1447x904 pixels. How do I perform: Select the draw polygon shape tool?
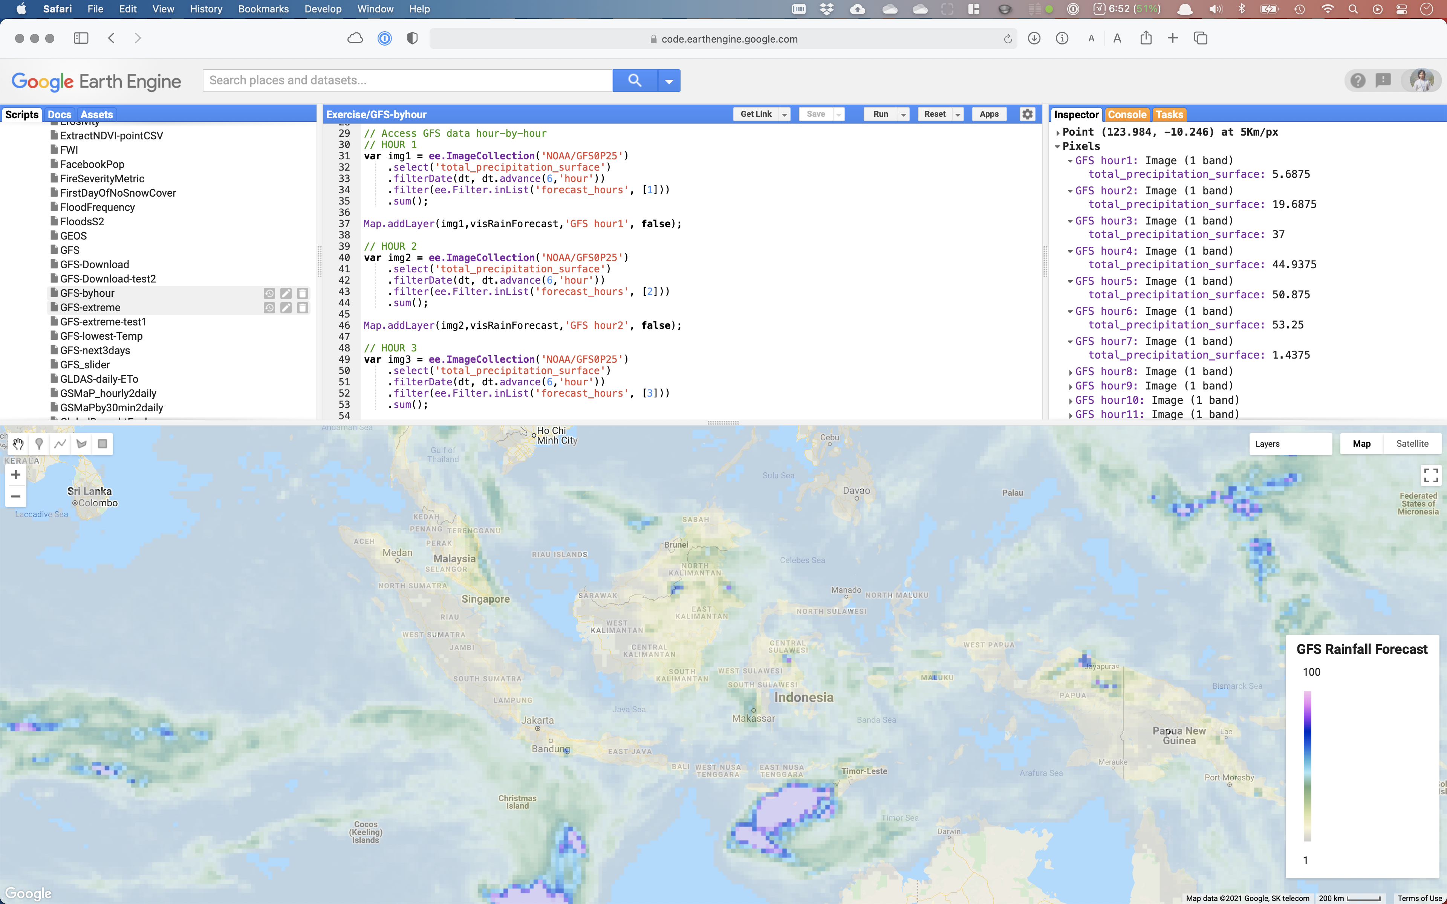[82, 444]
